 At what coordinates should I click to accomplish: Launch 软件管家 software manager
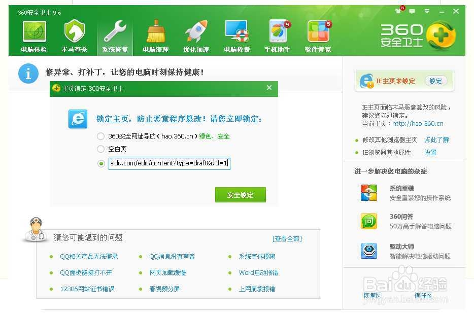point(318,34)
